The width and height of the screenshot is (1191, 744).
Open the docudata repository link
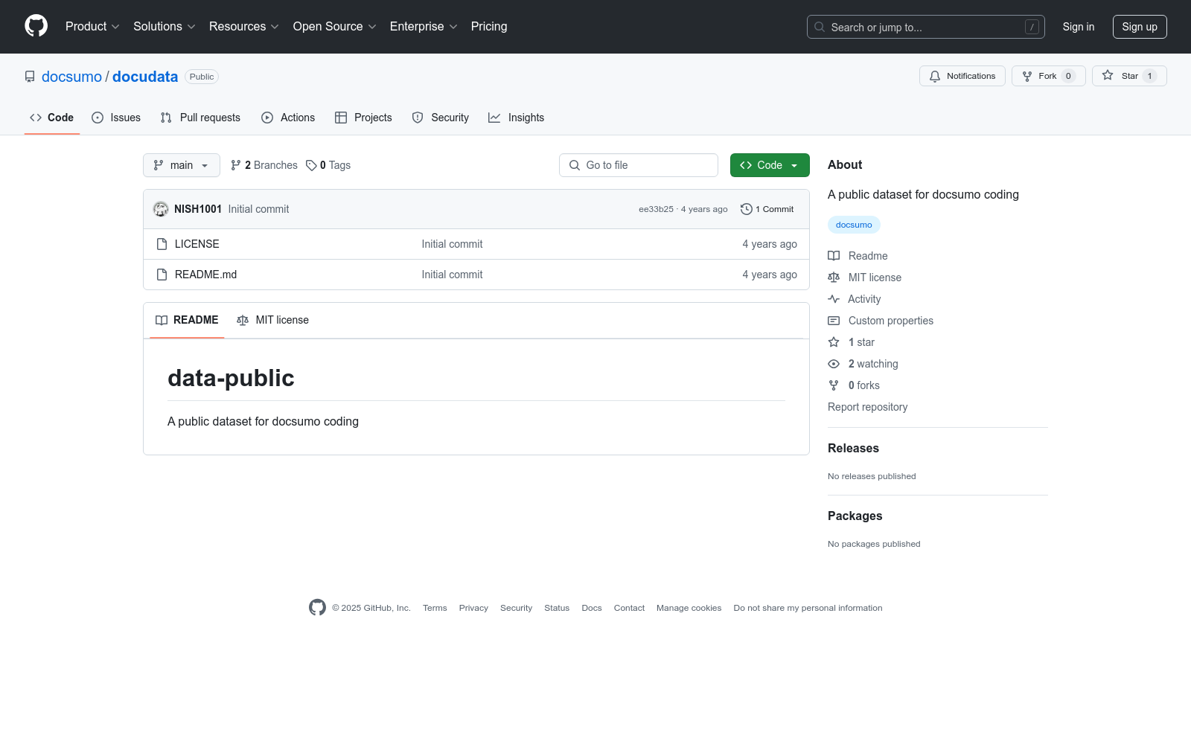coord(145,77)
